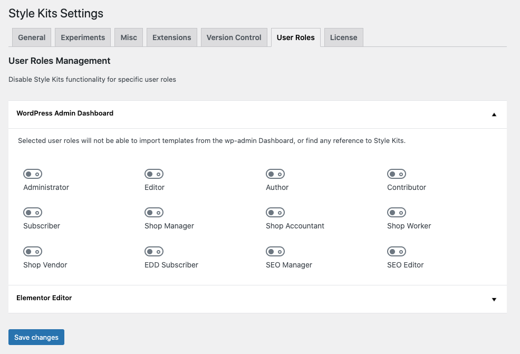Collapse the WordPress Admin Dashboard section arrow
Viewport: 520px width, 354px height.
[x=494, y=114]
